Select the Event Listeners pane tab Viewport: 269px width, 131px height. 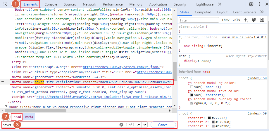244,12
